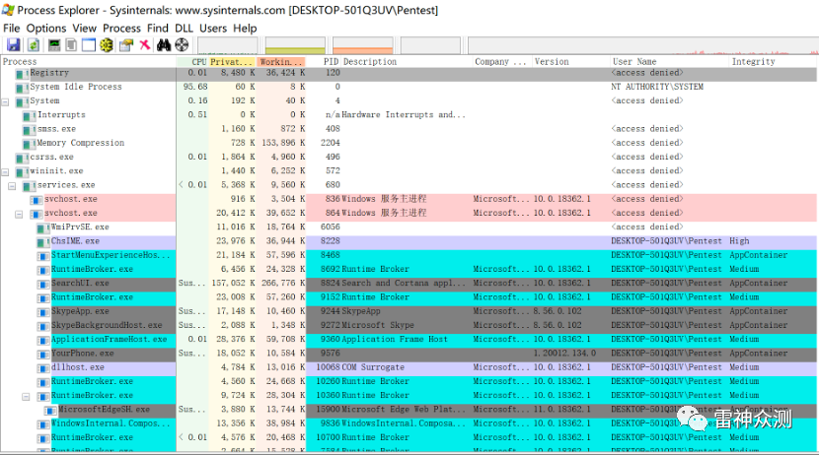Select the System Idle Process row
The width and height of the screenshot is (819, 455).
[x=409, y=87]
